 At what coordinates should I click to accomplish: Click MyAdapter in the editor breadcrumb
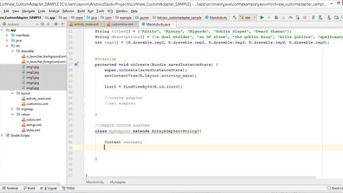click(x=118, y=182)
